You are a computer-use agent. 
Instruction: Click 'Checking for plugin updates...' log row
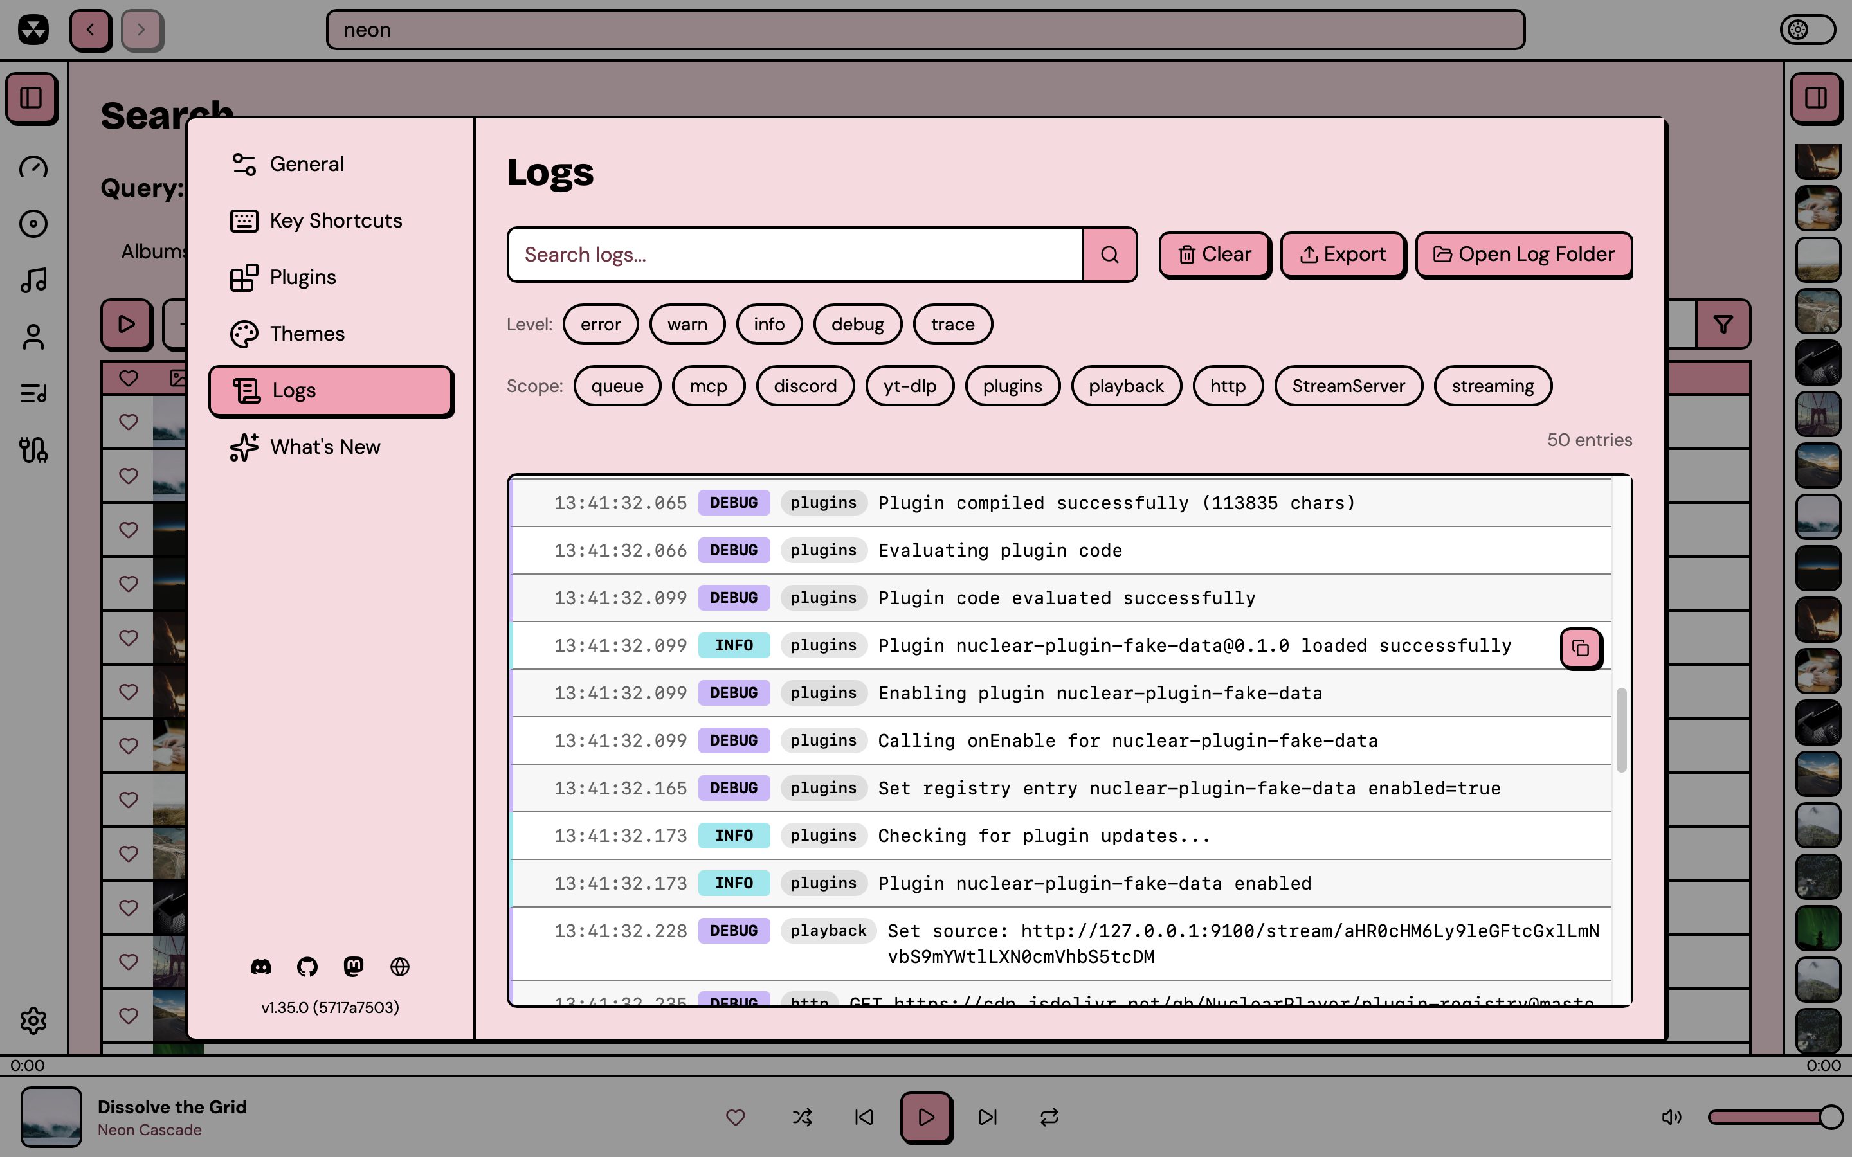(x=1062, y=836)
